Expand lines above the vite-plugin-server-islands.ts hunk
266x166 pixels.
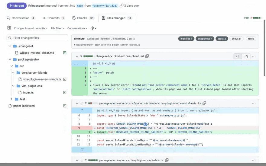click(x=82, y=110)
